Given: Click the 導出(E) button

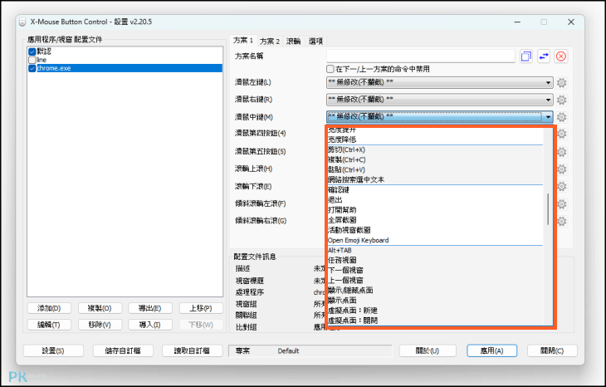Looking at the screenshot, I should coord(150,308).
